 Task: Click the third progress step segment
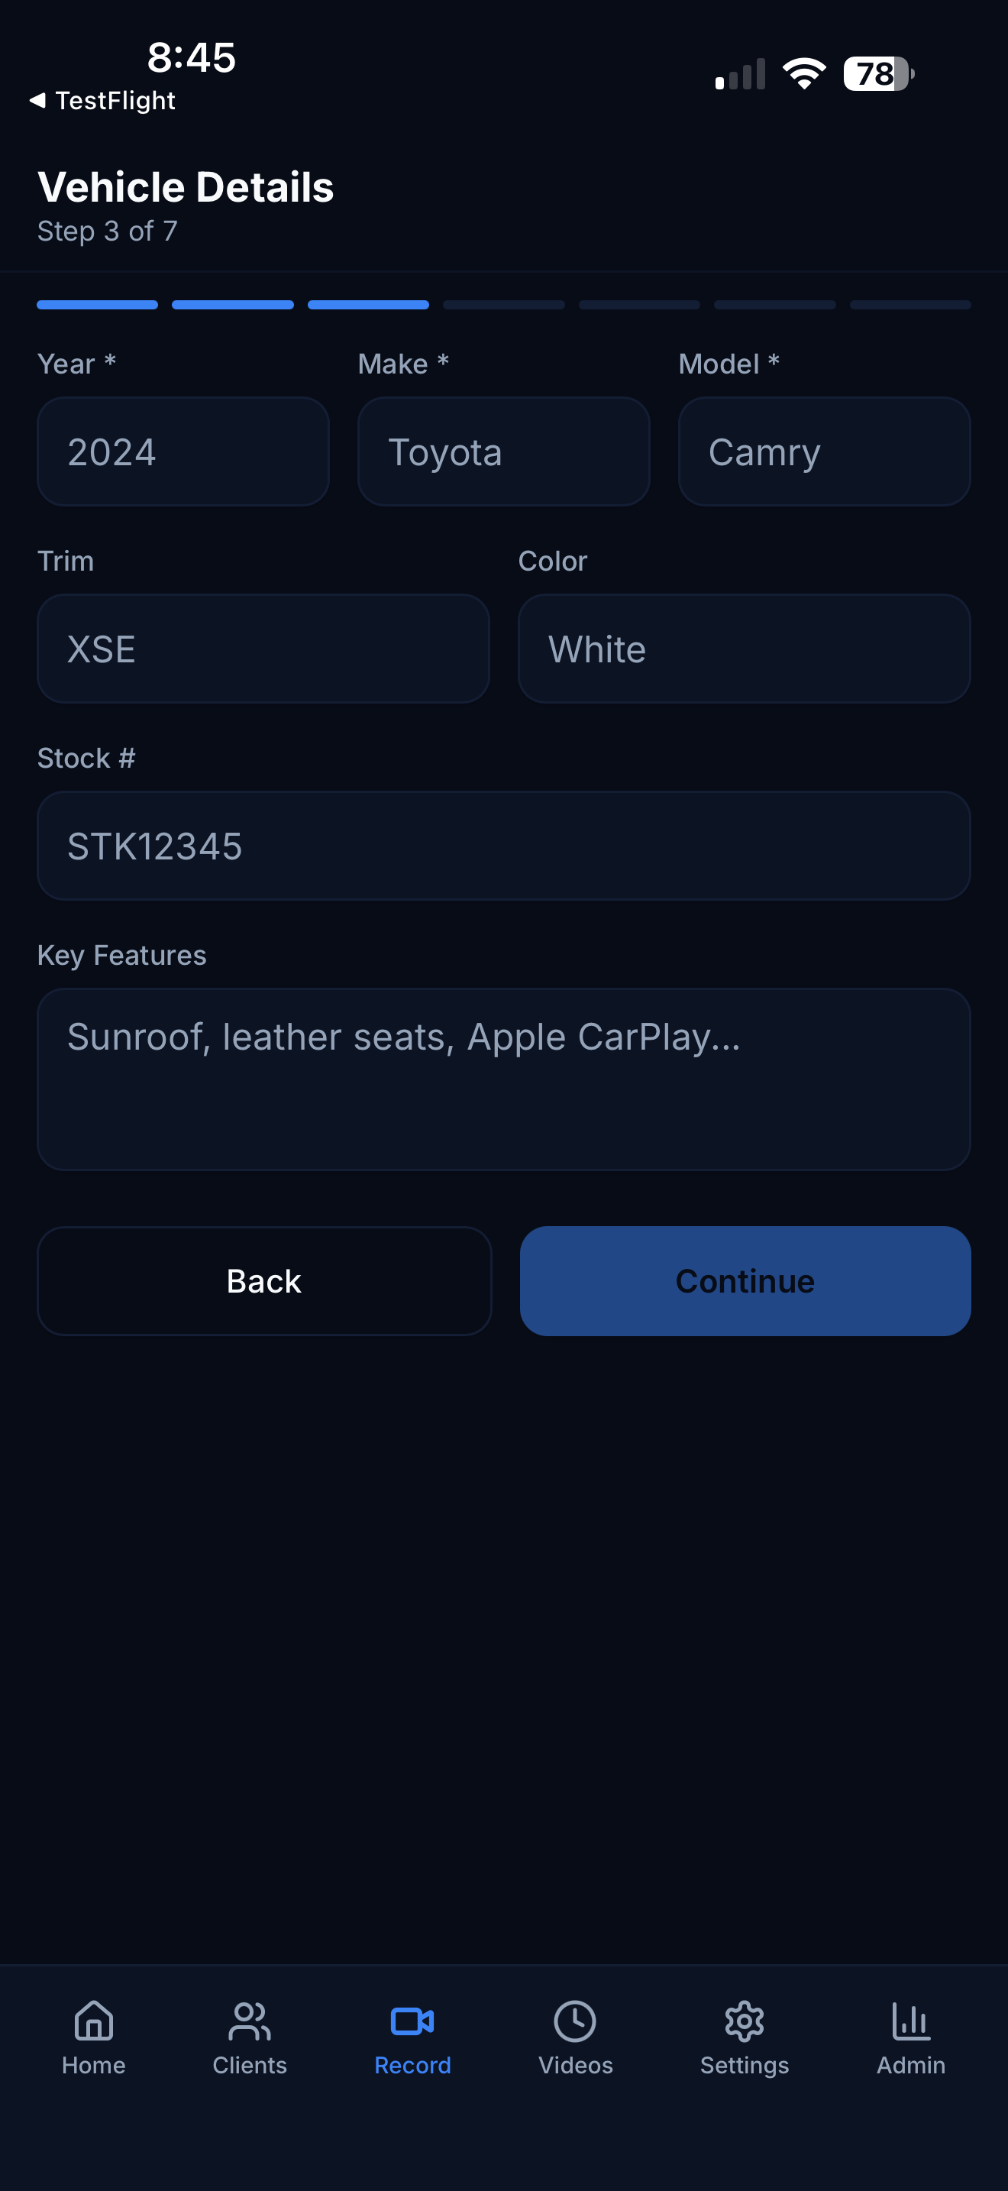click(x=368, y=305)
